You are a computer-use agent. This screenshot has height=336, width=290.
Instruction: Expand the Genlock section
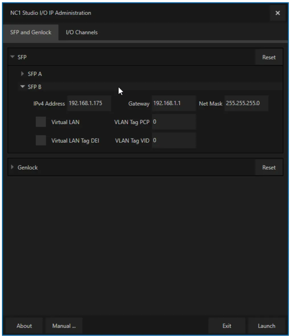pos(12,167)
